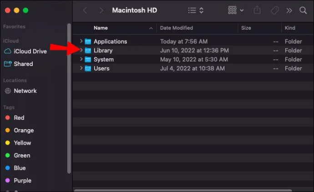Filter by the Orange tag label
The height and width of the screenshot is (192, 314).
[x=24, y=130]
